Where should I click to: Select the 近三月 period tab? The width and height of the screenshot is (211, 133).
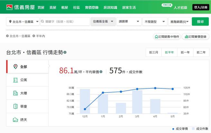coord(153,52)
